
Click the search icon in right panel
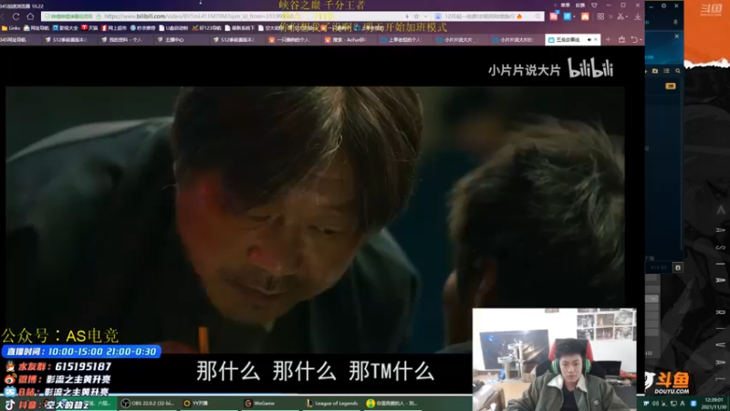pyautogui.click(x=678, y=71)
